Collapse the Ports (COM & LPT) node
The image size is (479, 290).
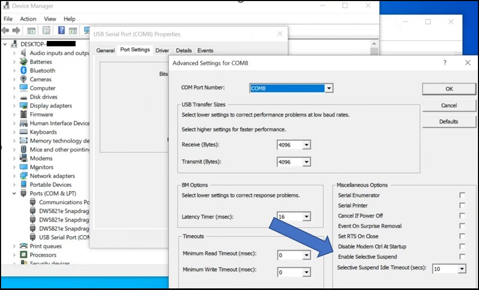coord(14,193)
